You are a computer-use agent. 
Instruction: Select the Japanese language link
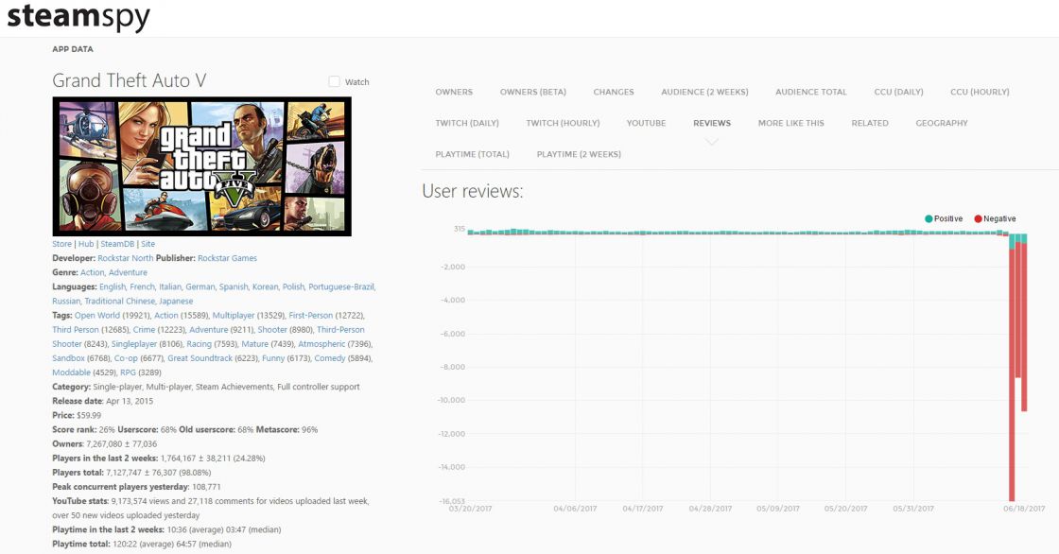pos(176,301)
